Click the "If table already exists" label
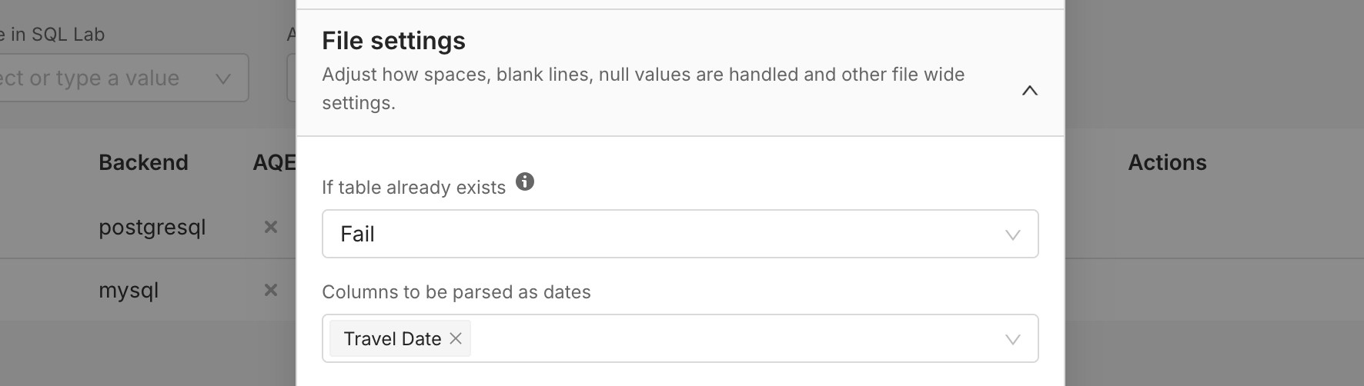1364x386 pixels. (413, 188)
